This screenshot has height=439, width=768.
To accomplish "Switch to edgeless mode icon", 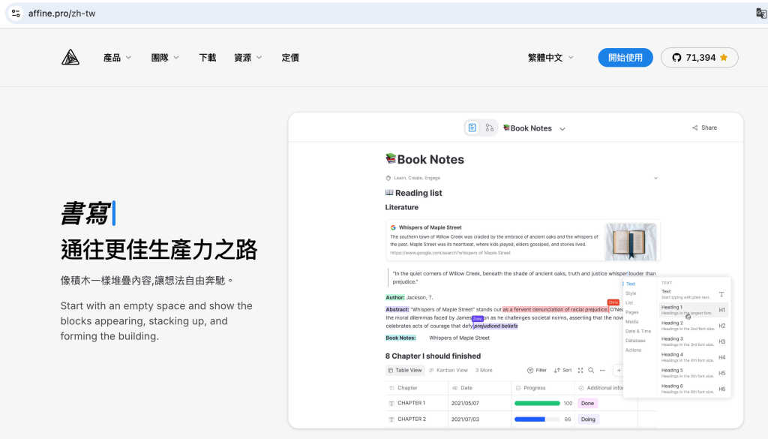I will pyautogui.click(x=489, y=128).
